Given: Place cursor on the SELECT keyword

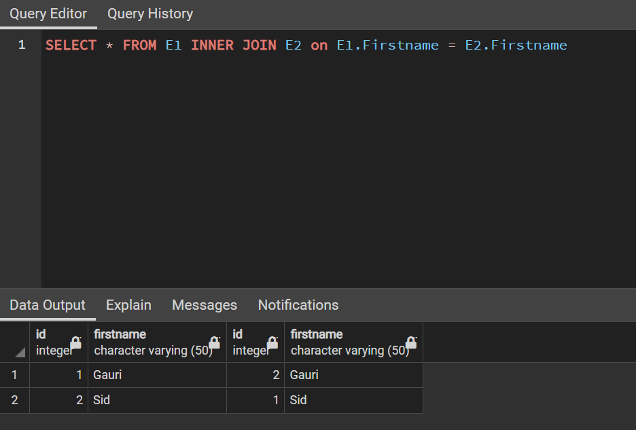Looking at the screenshot, I should (71, 45).
